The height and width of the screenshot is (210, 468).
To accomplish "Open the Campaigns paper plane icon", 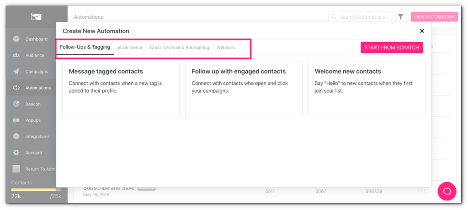I will point(16,72).
